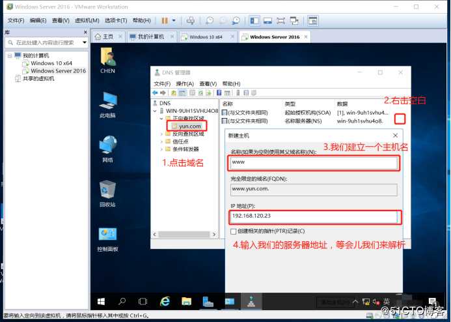Open File Explorer from the taskbar
Screen dimensions: 451x322
pos(186,302)
